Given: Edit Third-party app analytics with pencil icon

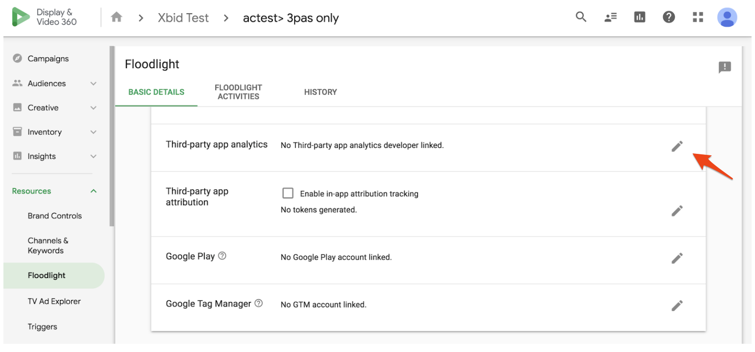Looking at the screenshot, I should tap(677, 146).
